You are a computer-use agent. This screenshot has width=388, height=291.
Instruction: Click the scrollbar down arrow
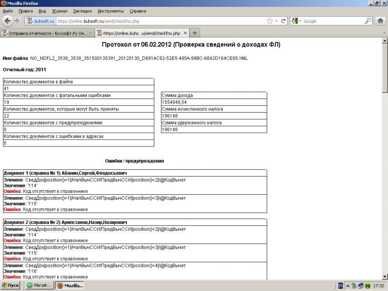point(384,276)
